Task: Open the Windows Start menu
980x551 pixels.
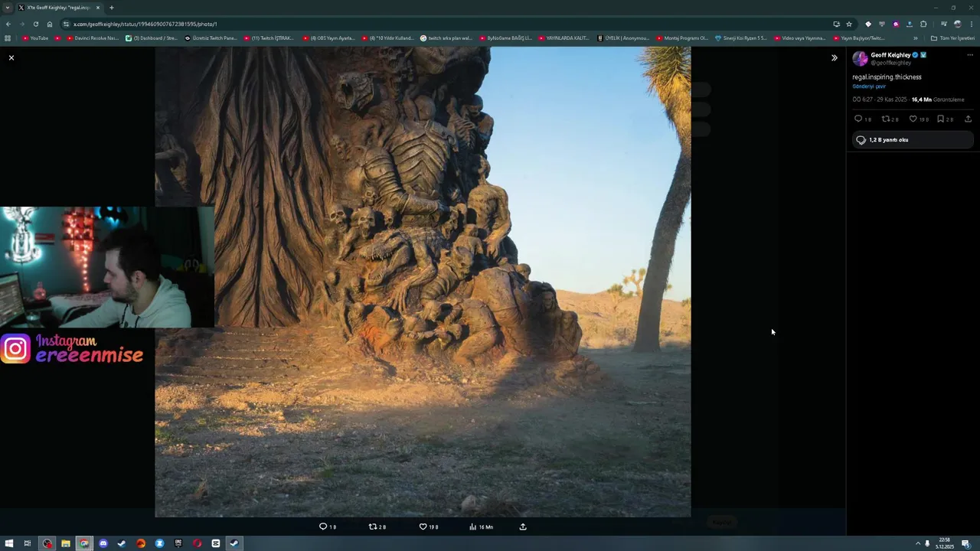Action: (x=9, y=543)
